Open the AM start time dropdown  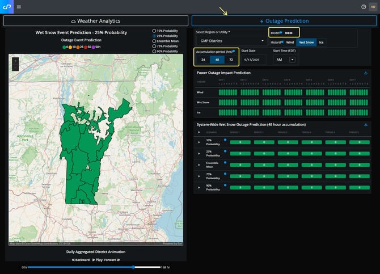[292, 60]
